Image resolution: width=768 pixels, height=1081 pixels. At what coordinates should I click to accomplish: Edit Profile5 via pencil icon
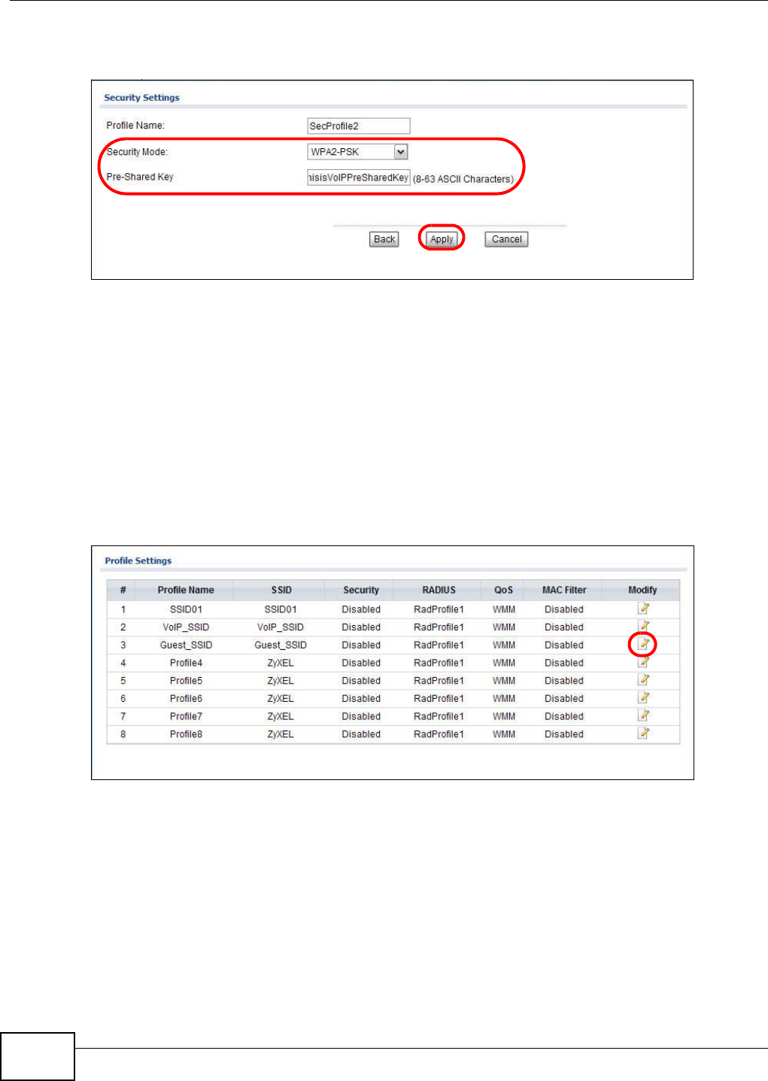point(643,680)
